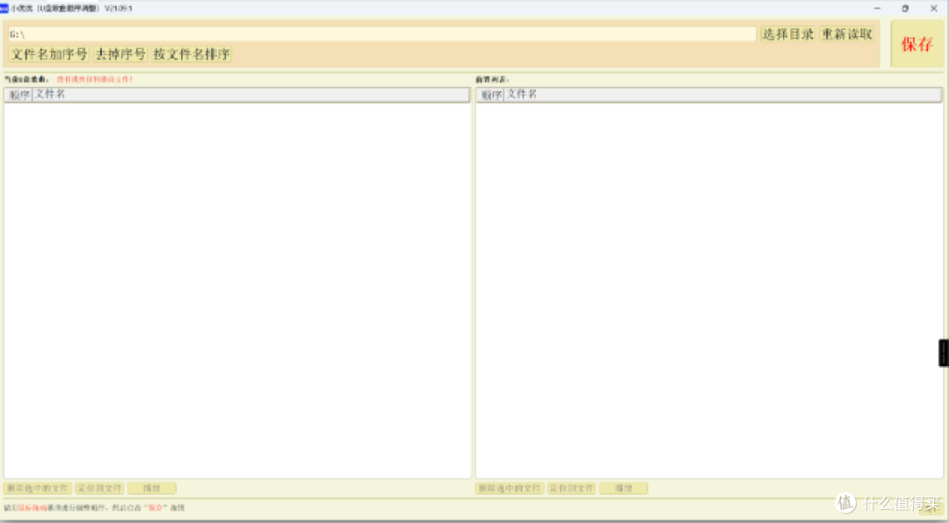Focus the G:\ directory path field

pyautogui.click(x=382, y=34)
